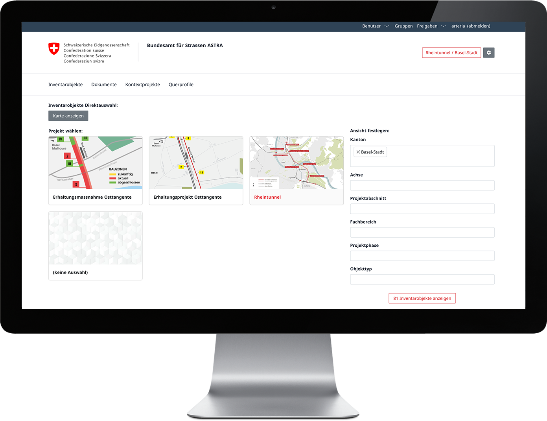Image resolution: width=547 pixels, height=421 pixels.
Task: Click the Swiss coat of arms logo
Action: [54, 49]
